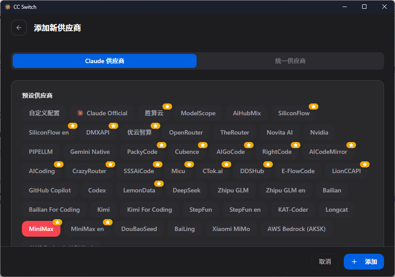The image size is (395, 277).
Task: Select the SSSAiCode provider
Action: tap(138, 171)
